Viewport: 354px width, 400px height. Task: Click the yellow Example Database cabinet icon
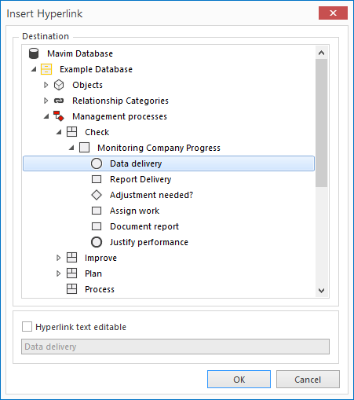click(46, 69)
